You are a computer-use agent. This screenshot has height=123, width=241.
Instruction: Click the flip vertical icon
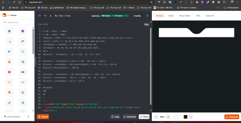50,16
